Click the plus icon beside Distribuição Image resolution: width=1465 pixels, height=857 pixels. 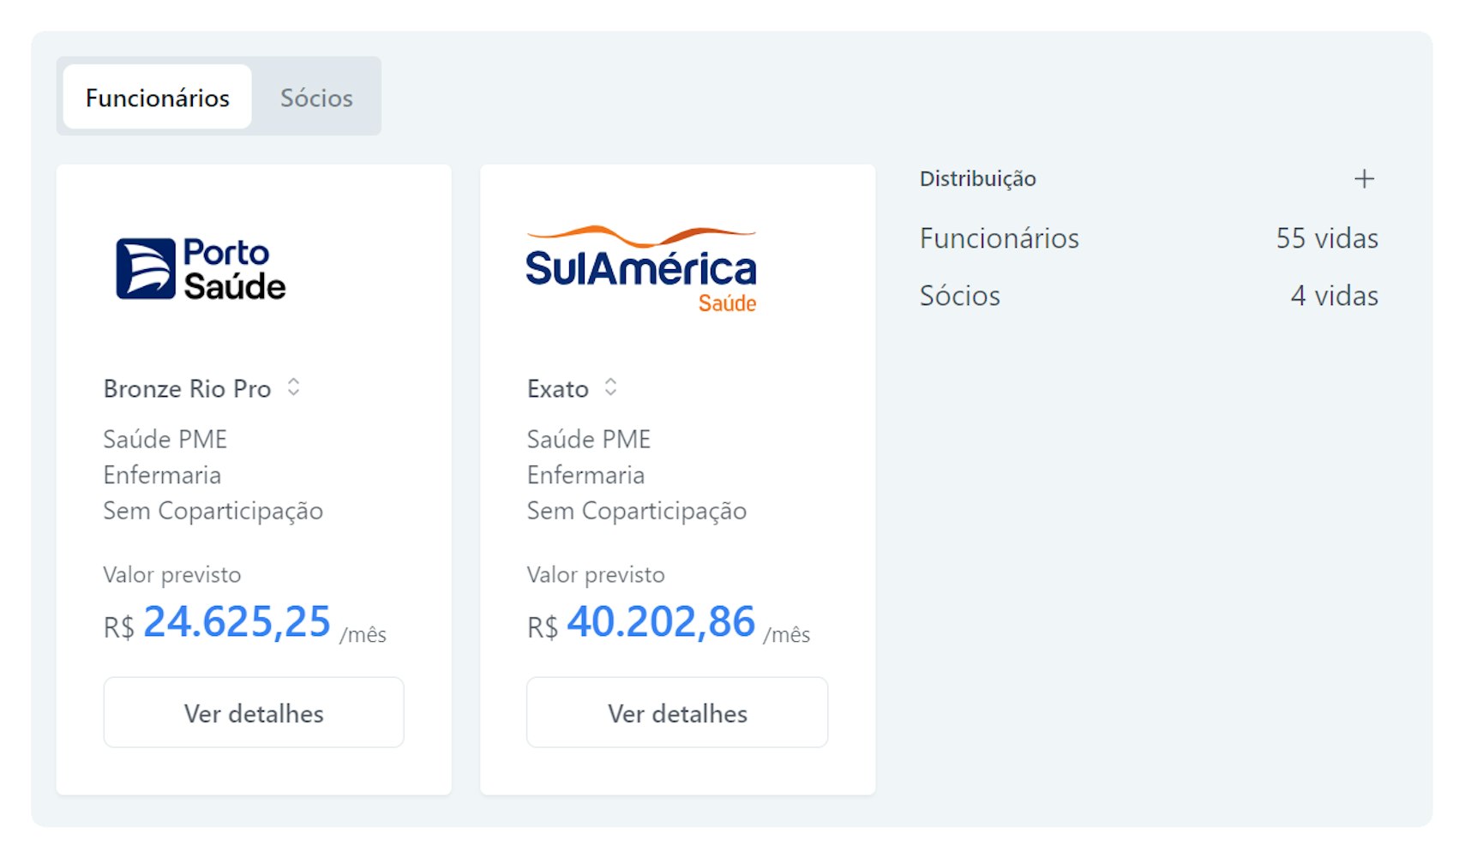point(1363,178)
